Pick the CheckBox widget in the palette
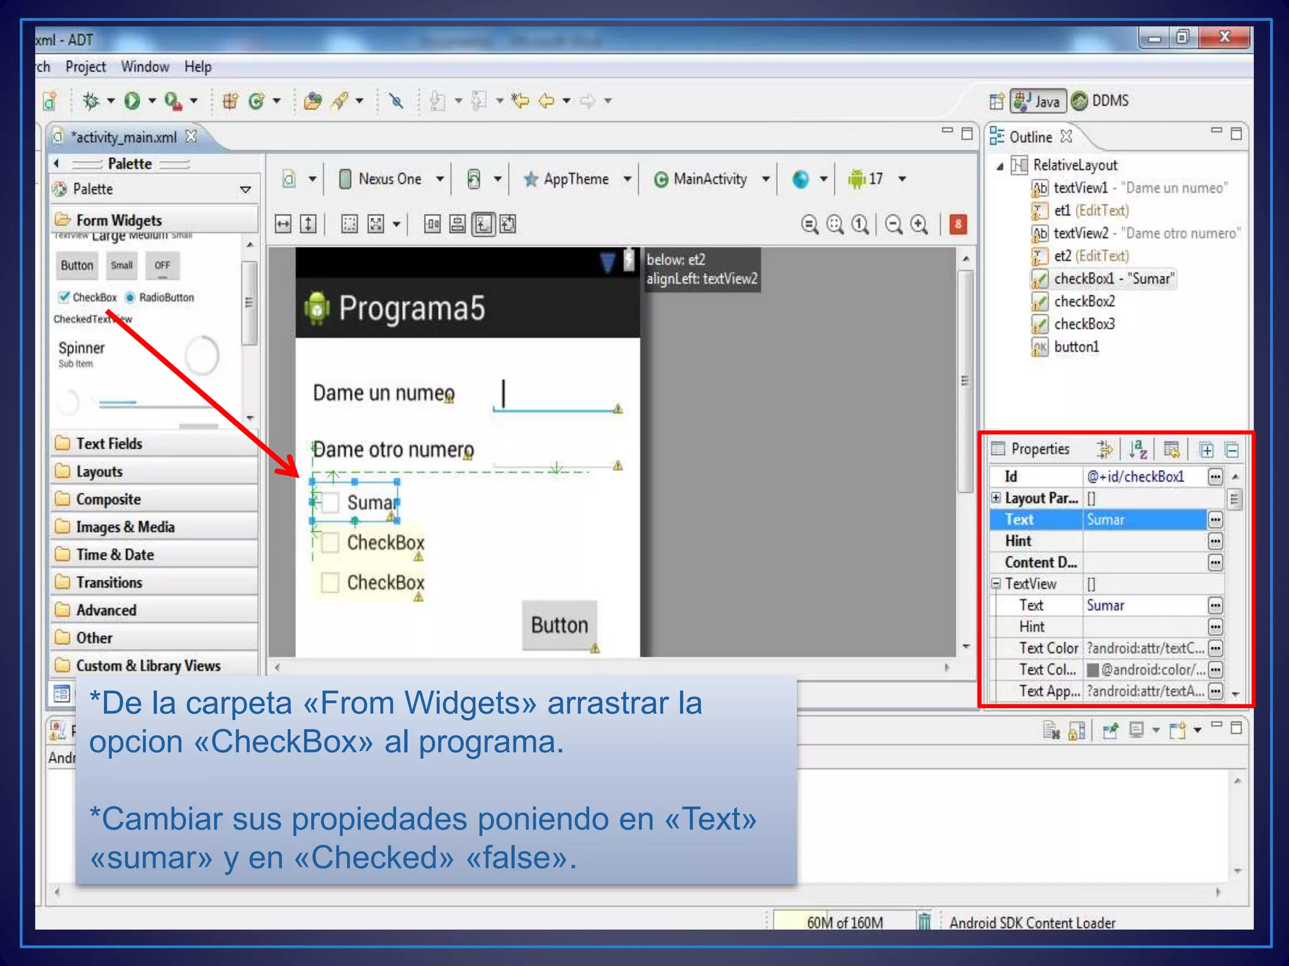This screenshot has width=1289, height=966. tap(87, 297)
